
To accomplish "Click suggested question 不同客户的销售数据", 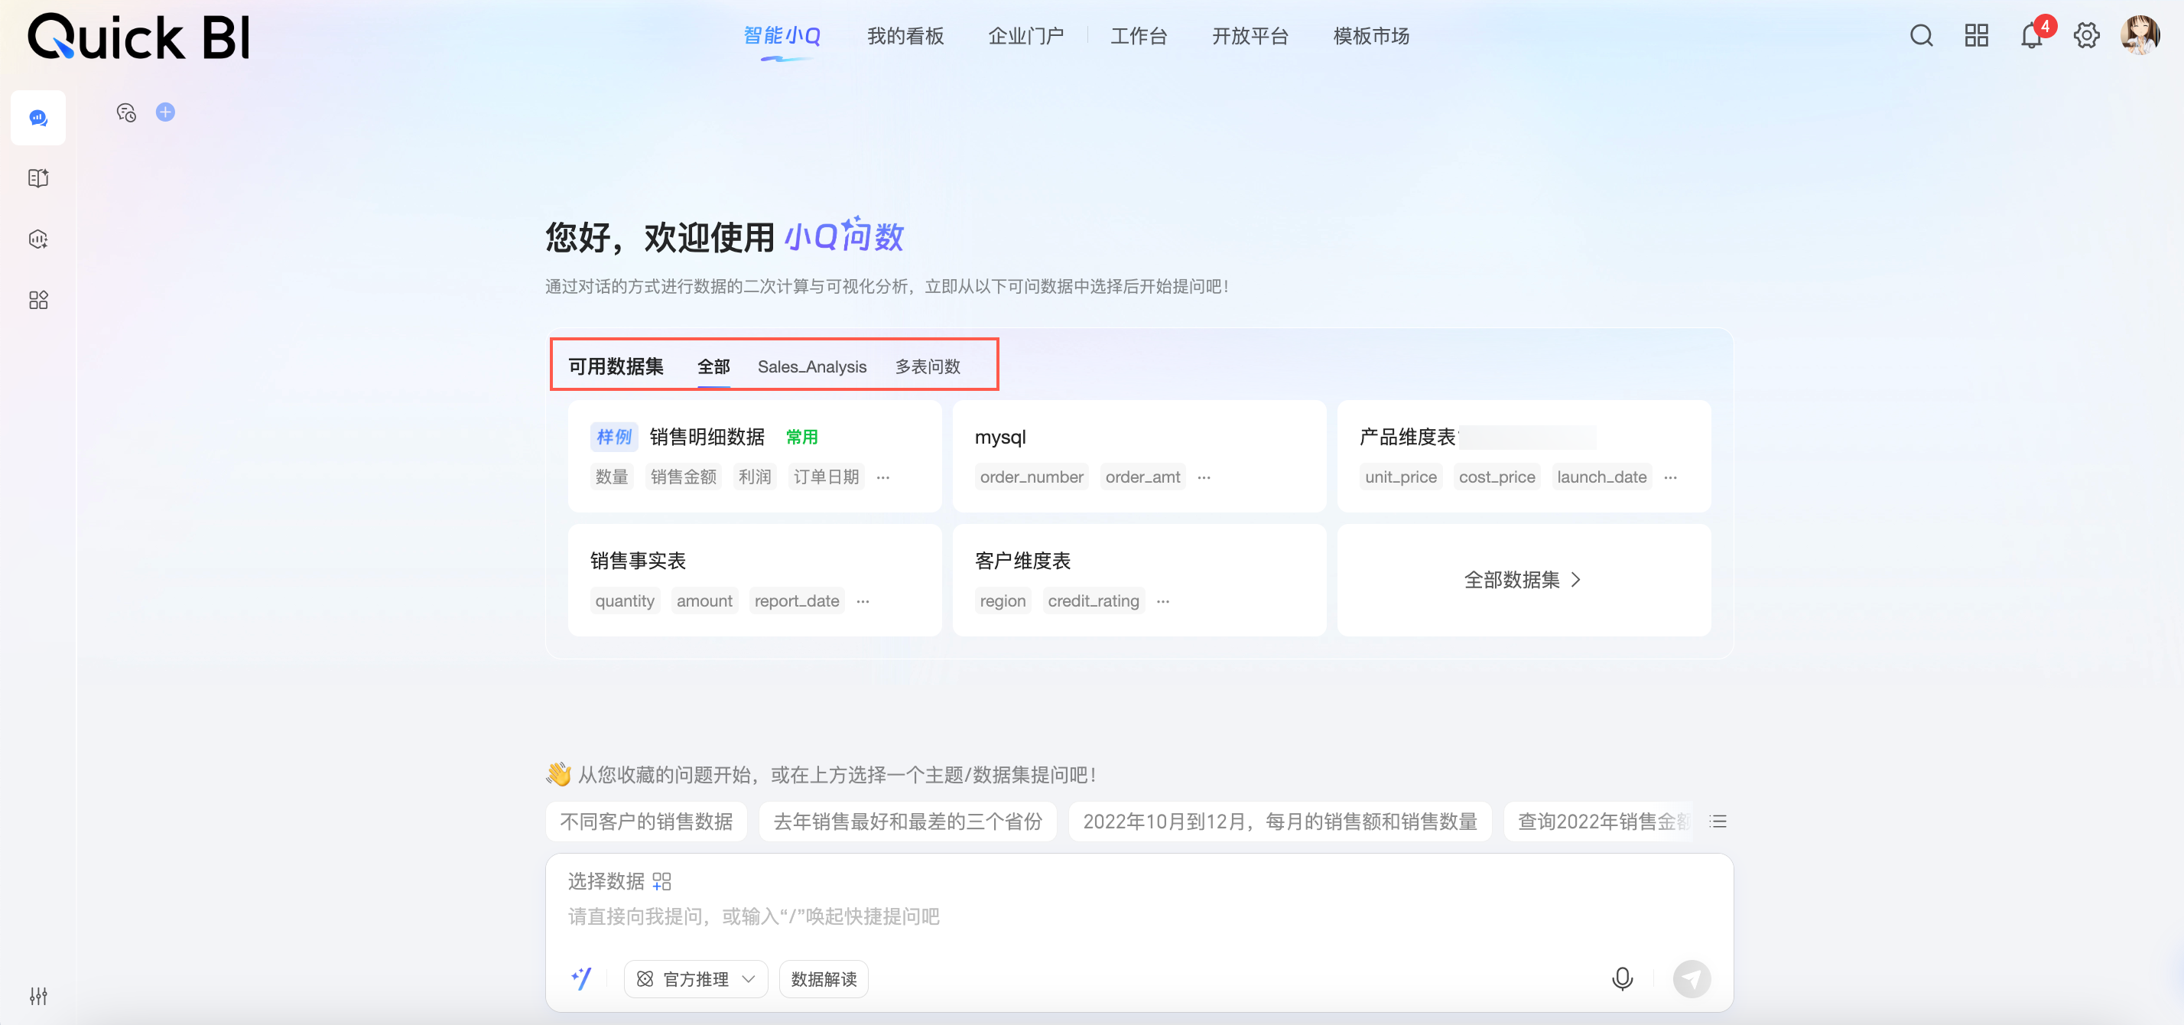I will pos(646,821).
